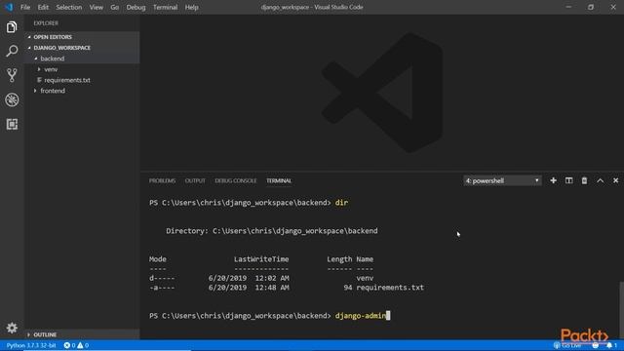Image resolution: width=624 pixels, height=351 pixels.
Task: Click 'requirements.txt' in terminal dir output
Action: pos(390,288)
